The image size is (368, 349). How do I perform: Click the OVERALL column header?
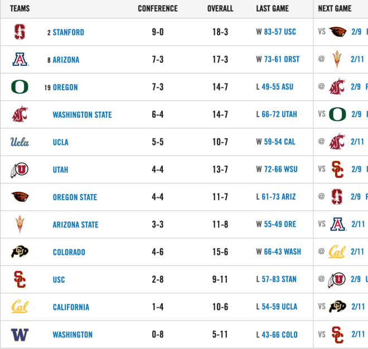[x=220, y=9]
